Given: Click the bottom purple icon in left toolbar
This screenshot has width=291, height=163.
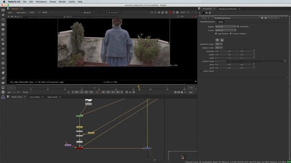Looking at the screenshot, I should coord(3,97).
